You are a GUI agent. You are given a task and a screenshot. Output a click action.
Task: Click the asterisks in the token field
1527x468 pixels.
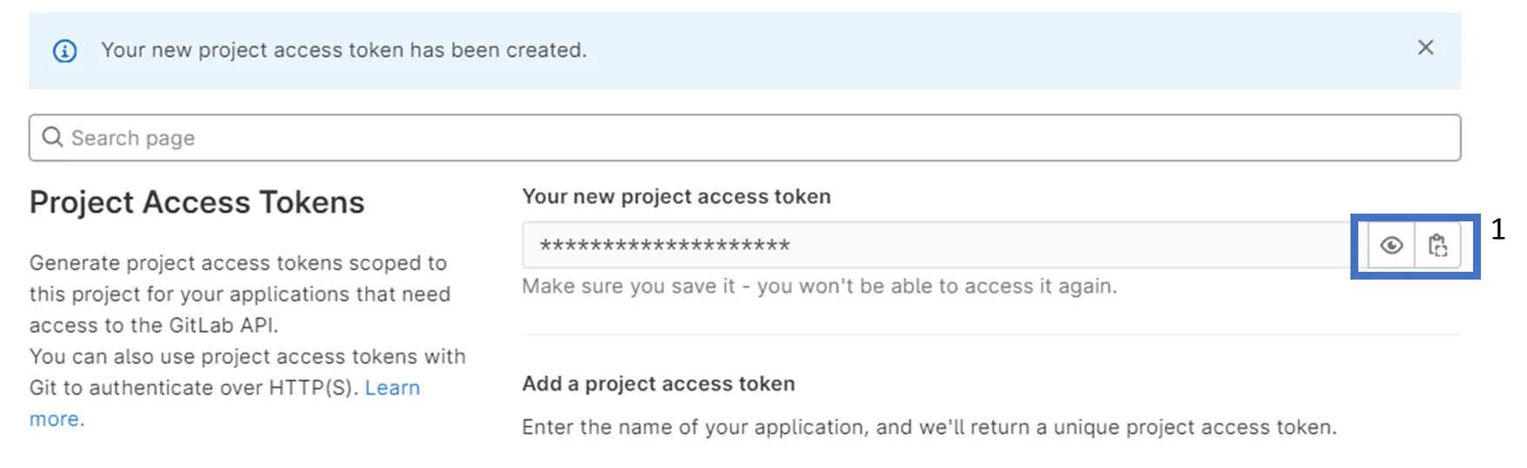664,246
